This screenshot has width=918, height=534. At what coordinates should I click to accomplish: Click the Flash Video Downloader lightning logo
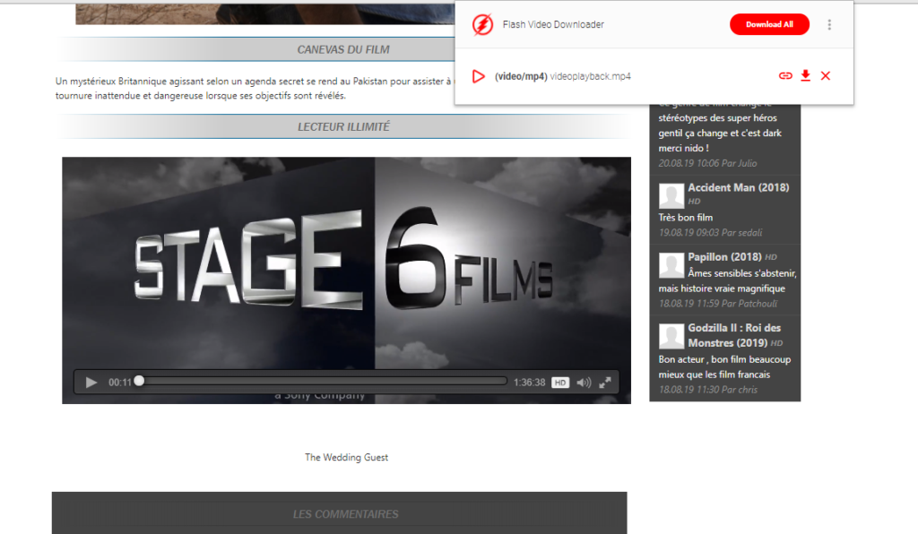pos(482,24)
